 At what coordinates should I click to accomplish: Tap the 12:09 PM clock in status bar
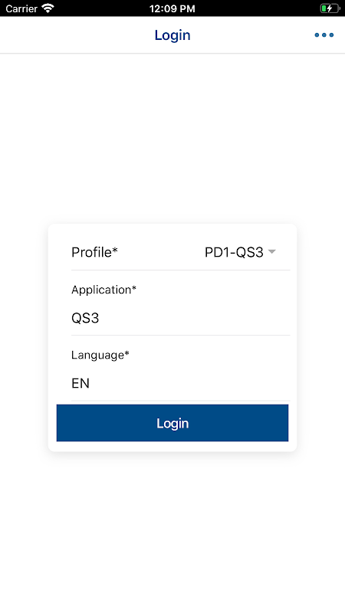(x=172, y=8)
